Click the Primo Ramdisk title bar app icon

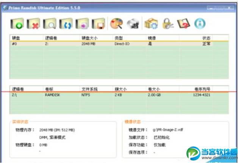(5, 8)
